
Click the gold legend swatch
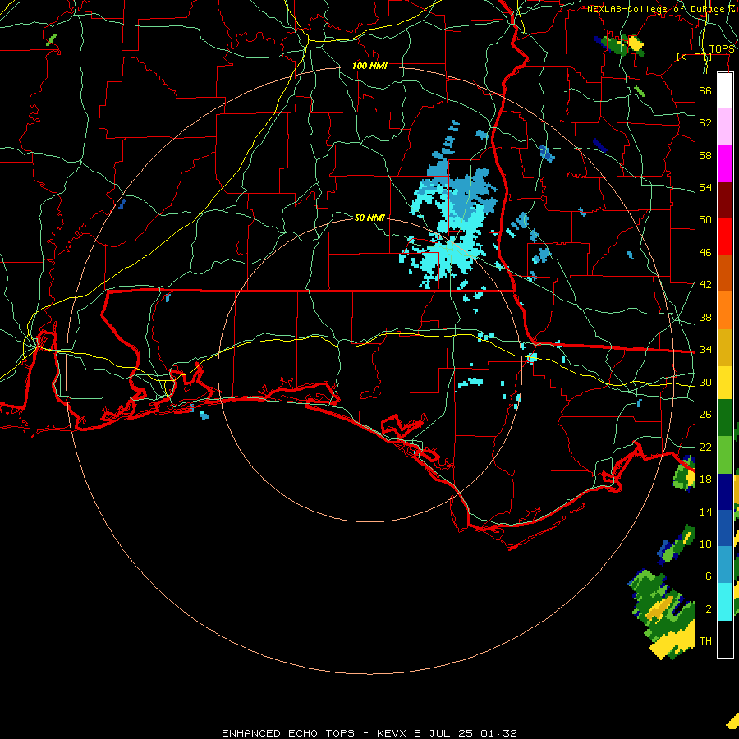coord(725,347)
